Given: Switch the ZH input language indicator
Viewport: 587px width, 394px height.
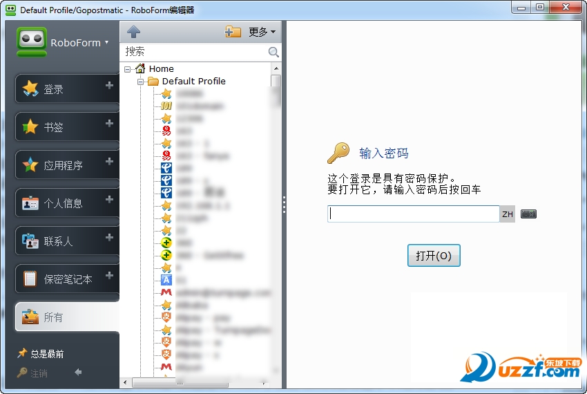Looking at the screenshot, I should coord(508,214).
